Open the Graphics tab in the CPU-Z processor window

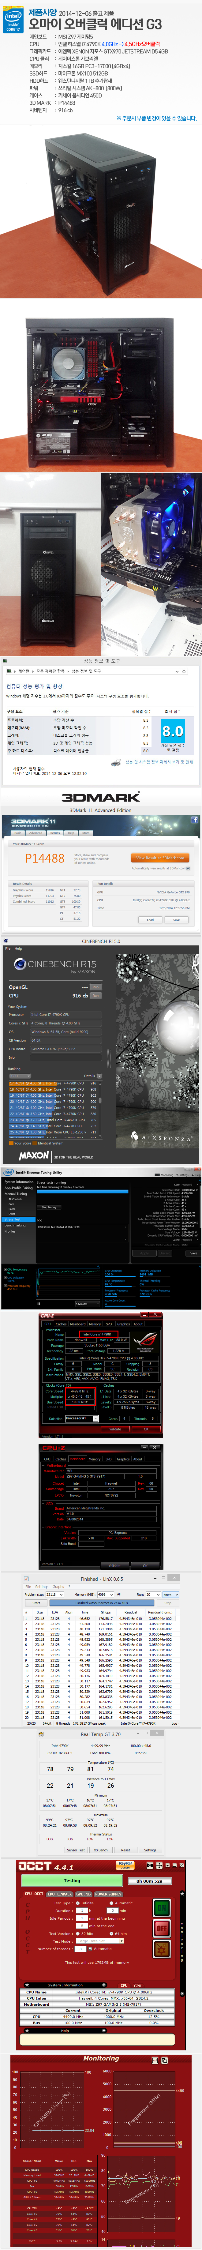(123, 1324)
